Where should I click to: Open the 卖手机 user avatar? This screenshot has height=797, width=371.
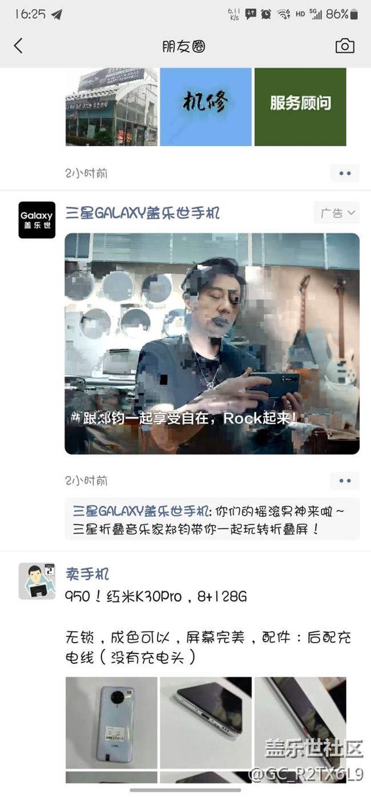coord(37,581)
